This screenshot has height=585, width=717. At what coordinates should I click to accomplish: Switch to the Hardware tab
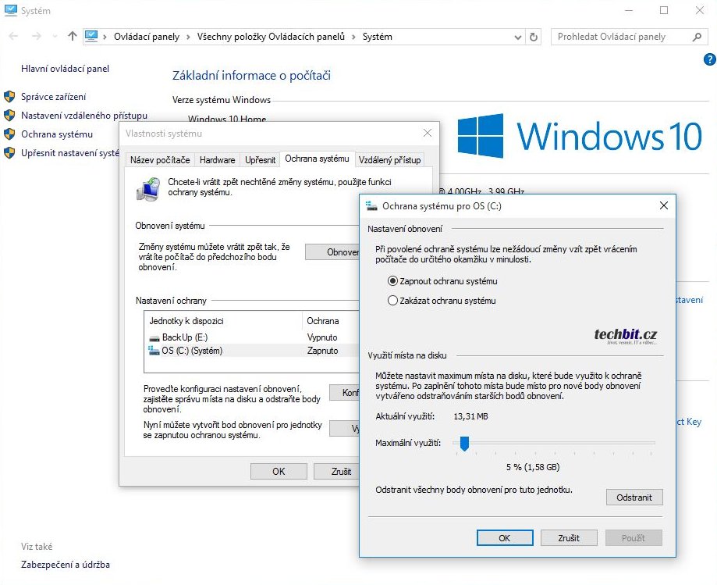tap(217, 160)
